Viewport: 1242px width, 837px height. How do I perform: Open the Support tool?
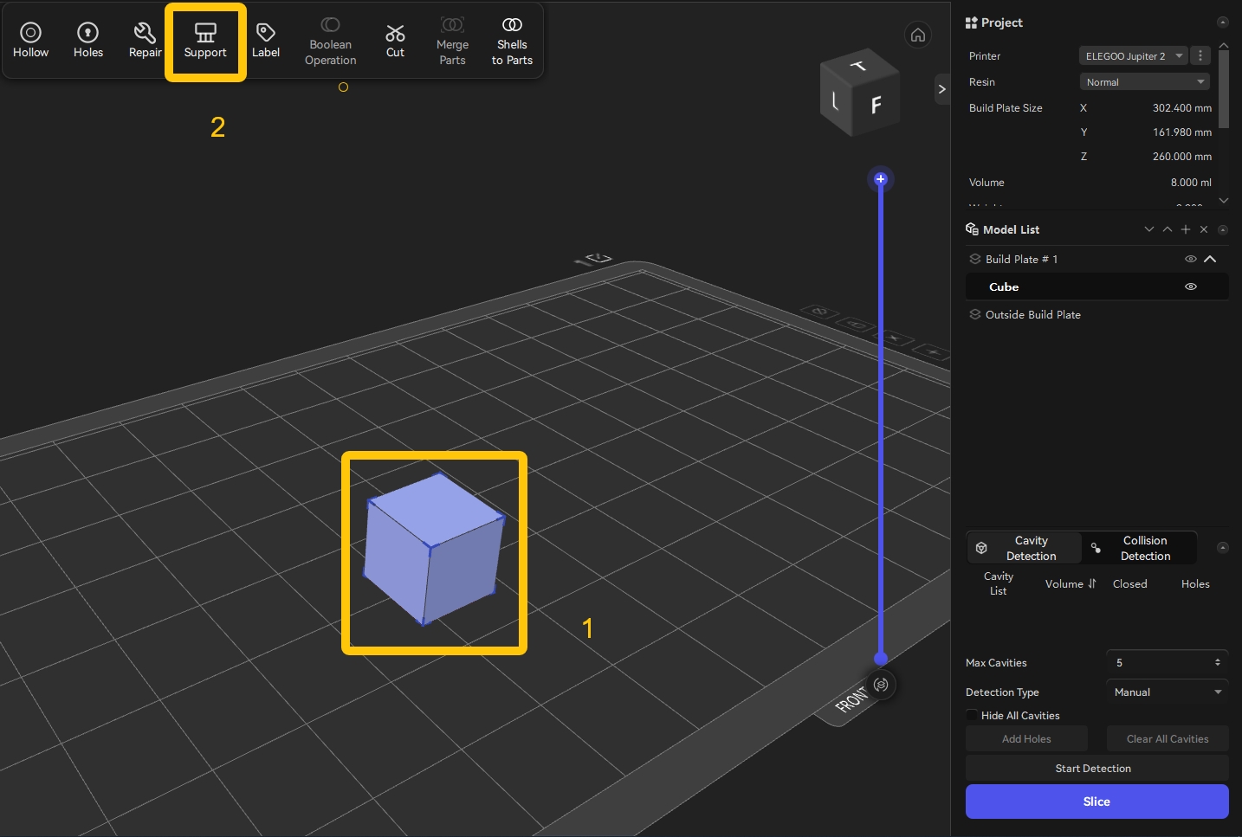205,41
